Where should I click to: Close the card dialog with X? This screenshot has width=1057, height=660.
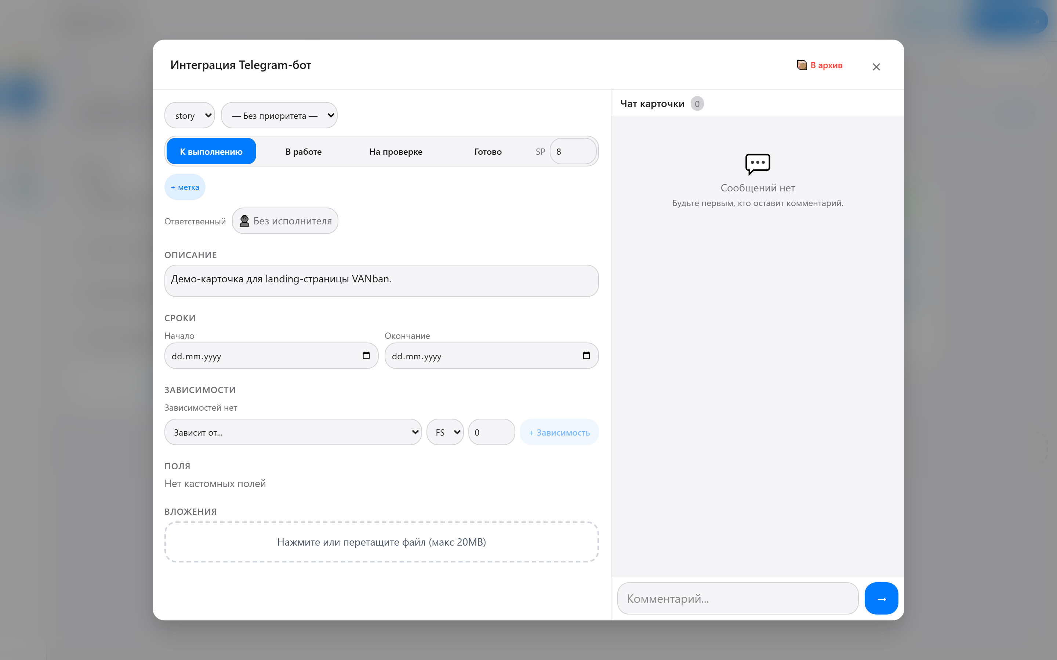pos(876,67)
